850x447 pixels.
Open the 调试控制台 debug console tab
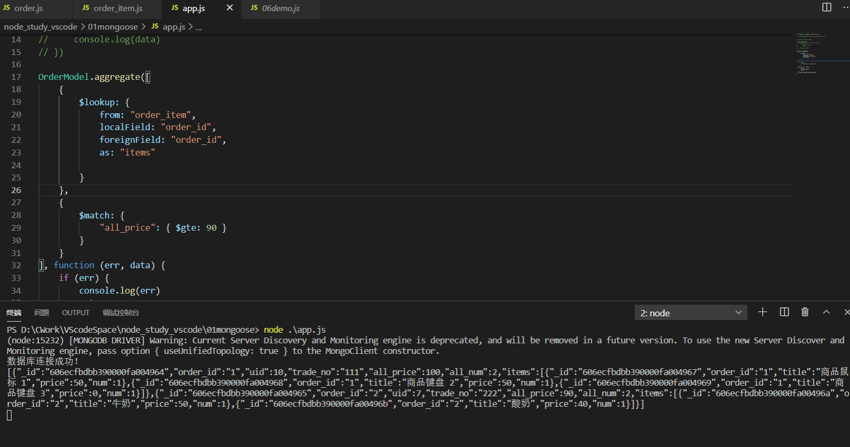(121, 313)
